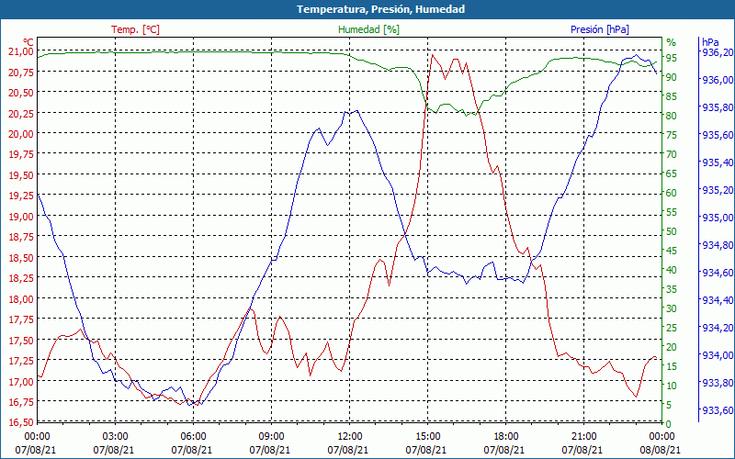Click the 08/08/21 date label
The width and height of the screenshot is (735, 459).
click(x=660, y=450)
